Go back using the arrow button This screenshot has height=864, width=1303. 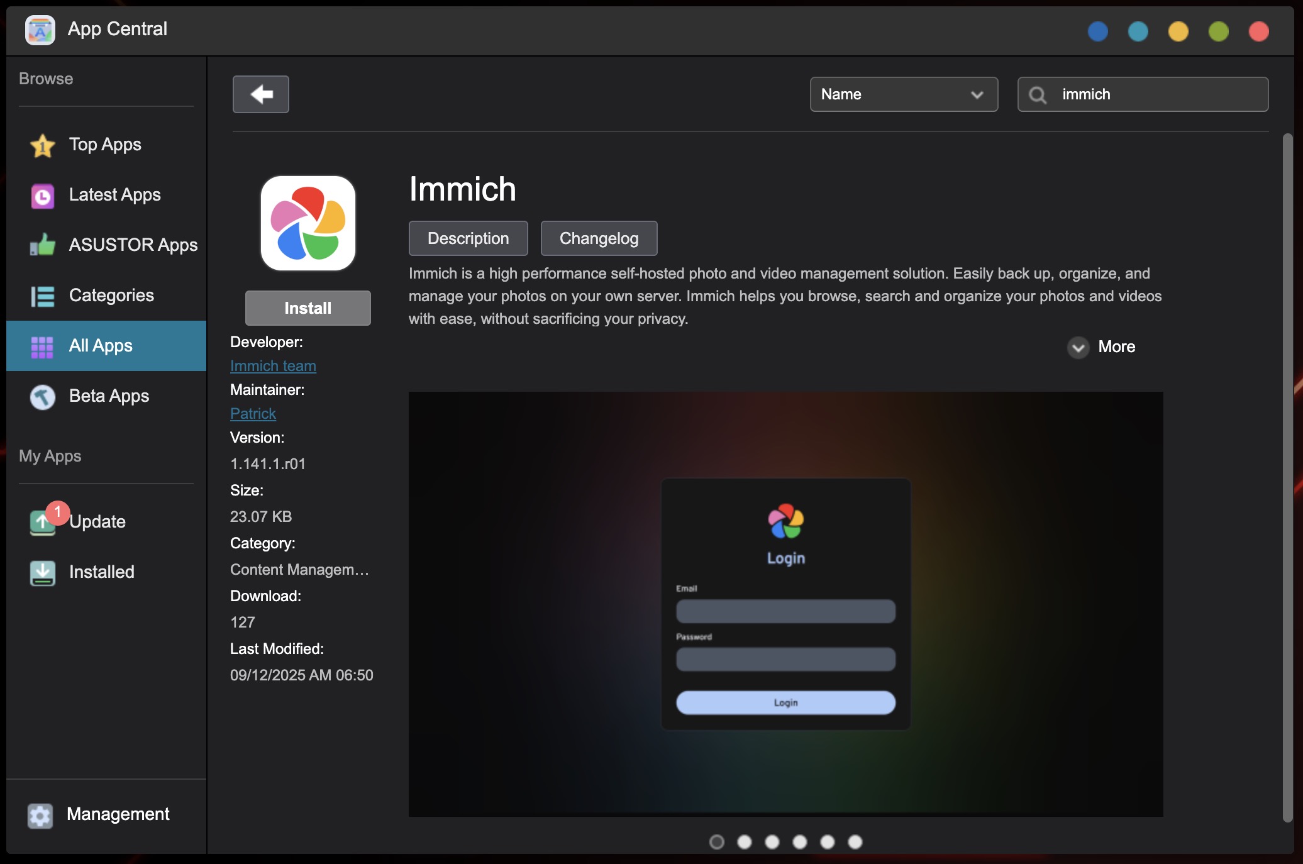click(261, 94)
